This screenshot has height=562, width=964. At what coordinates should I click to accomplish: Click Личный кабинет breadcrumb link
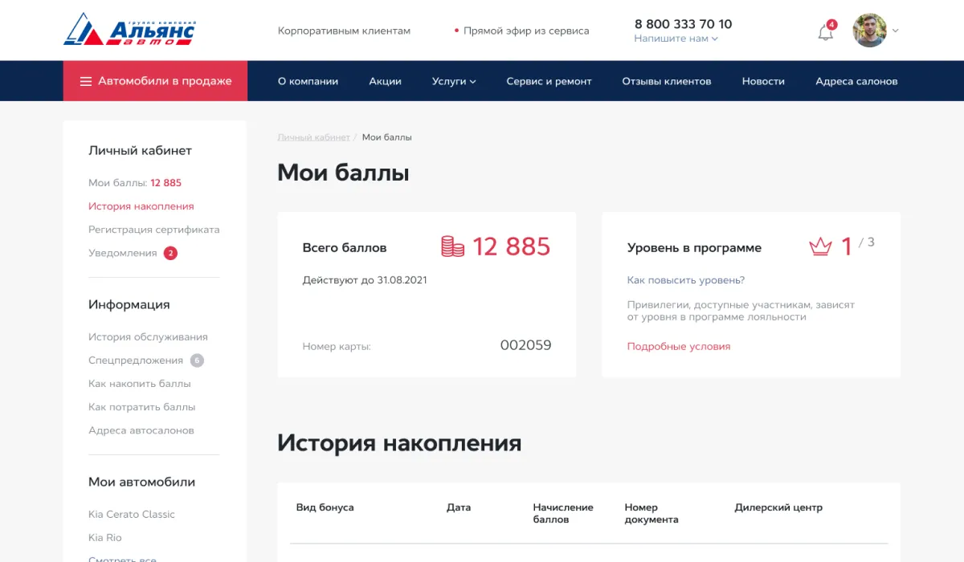pos(313,137)
